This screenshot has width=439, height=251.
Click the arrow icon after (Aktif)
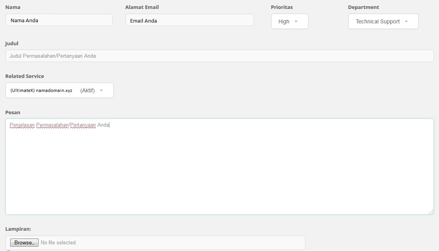[101, 90]
